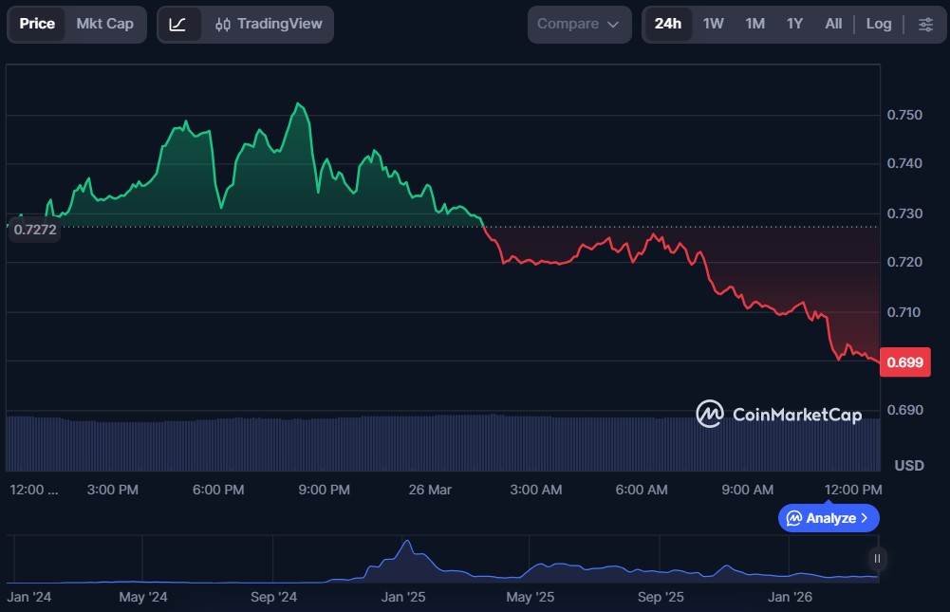Click the Analyze sparkle icon
The height and width of the screenshot is (612, 950).
794,518
